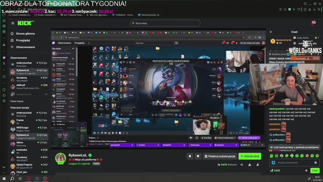Click the 1000 channel points balance
Image resolution: width=323 pixels, height=182 pixels.
[x=275, y=170]
